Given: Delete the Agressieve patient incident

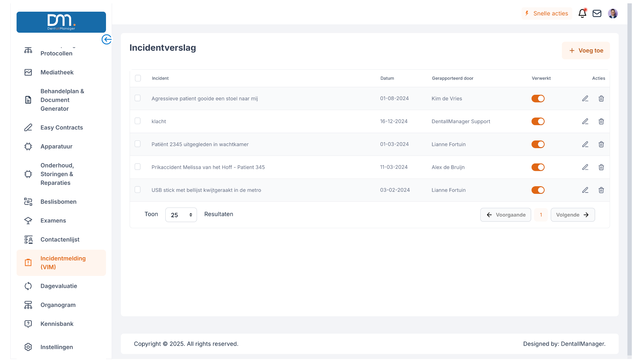Looking at the screenshot, I should coord(601,98).
